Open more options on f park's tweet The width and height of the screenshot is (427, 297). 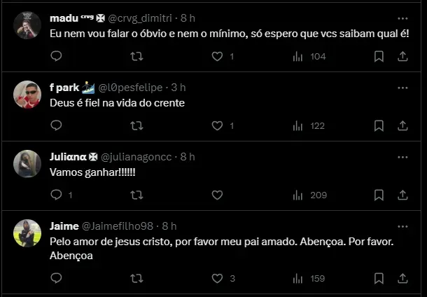pos(402,87)
